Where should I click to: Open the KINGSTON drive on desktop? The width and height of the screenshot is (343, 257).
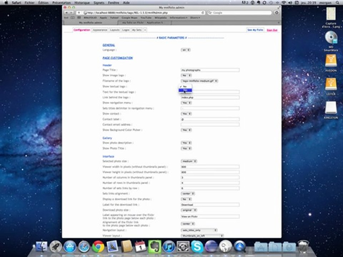point(331,110)
